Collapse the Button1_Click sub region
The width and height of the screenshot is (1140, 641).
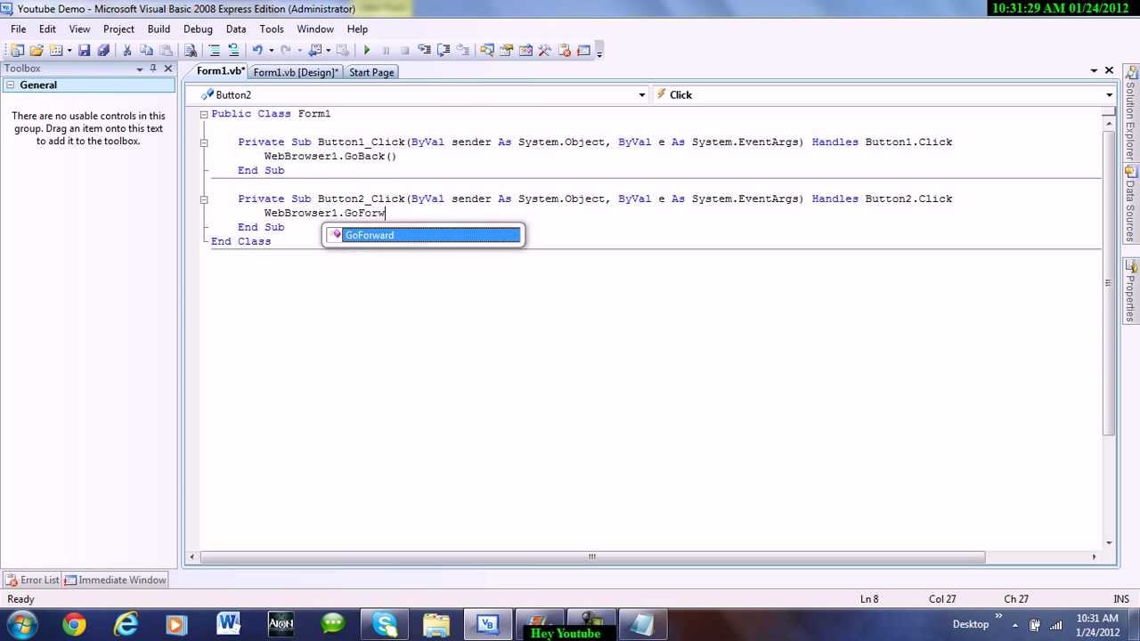click(x=204, y=142)
